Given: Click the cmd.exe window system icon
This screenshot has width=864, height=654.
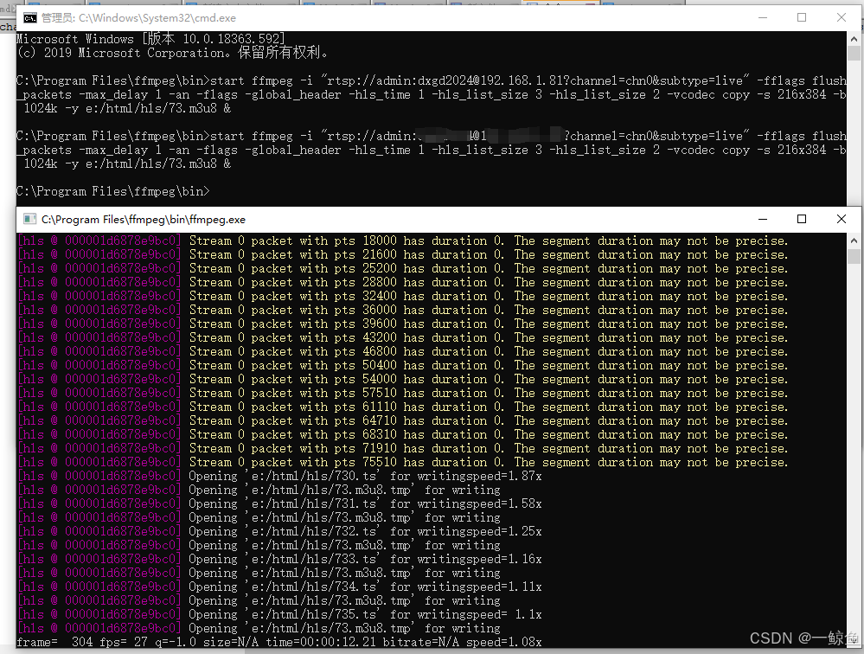Looking at the screenshot, I should [x=29, y=18].
